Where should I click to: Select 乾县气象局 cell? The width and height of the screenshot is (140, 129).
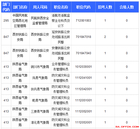click(x=40, y=100)
